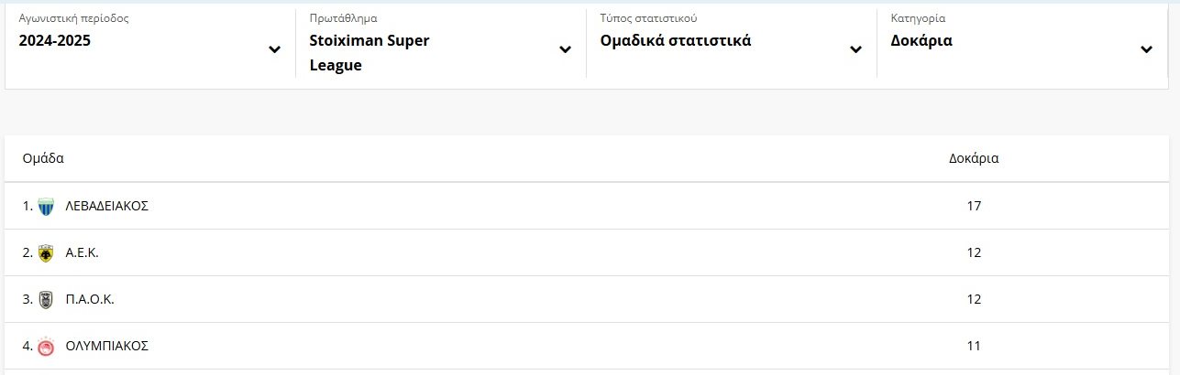1180x375 pixels.
Task: Click the yellow A.E.K. team crest
Action: pyautogui.click(x=46, y=253)
